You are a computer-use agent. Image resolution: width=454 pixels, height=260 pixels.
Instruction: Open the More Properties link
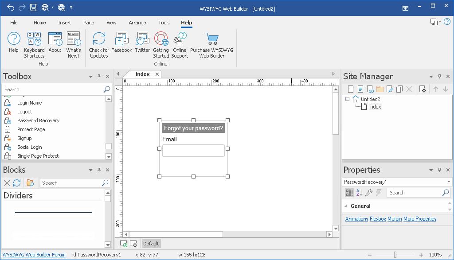pos(420,219)
